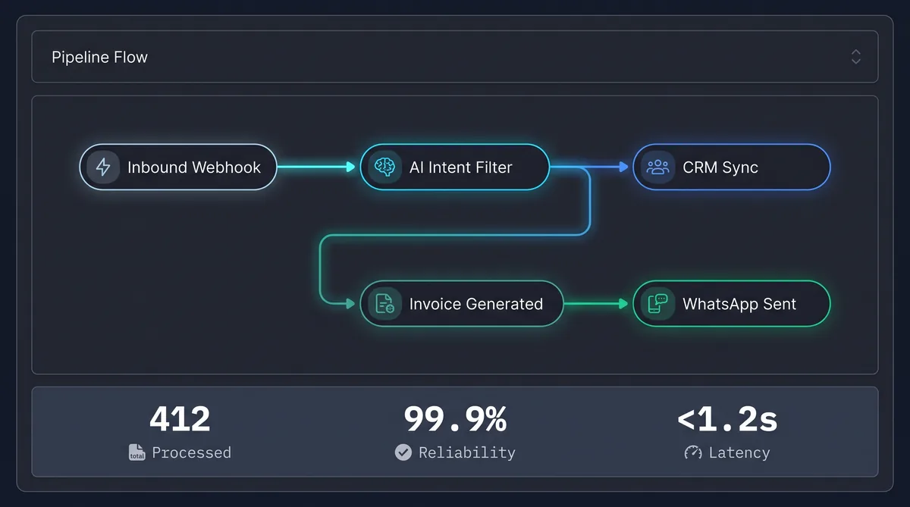The width and height of the screenshot is (910, 507).
Task: Click the brain icon on AI Intent Filter
Action: click(x=384, y=167)
